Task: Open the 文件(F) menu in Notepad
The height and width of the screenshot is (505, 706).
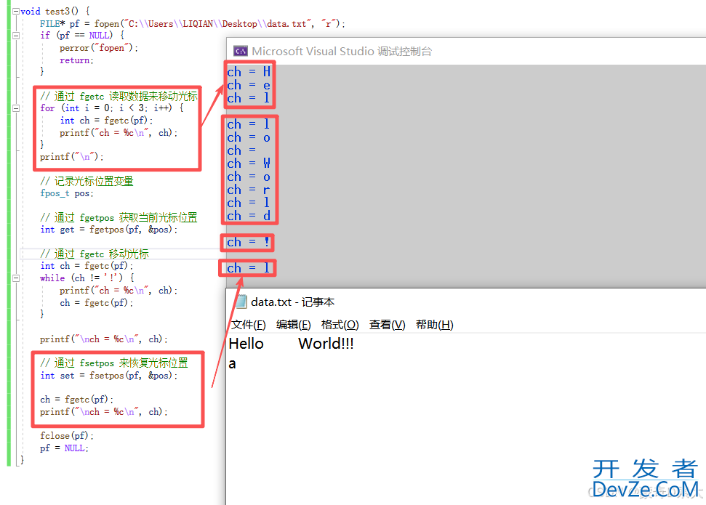Action: [248, 325]
